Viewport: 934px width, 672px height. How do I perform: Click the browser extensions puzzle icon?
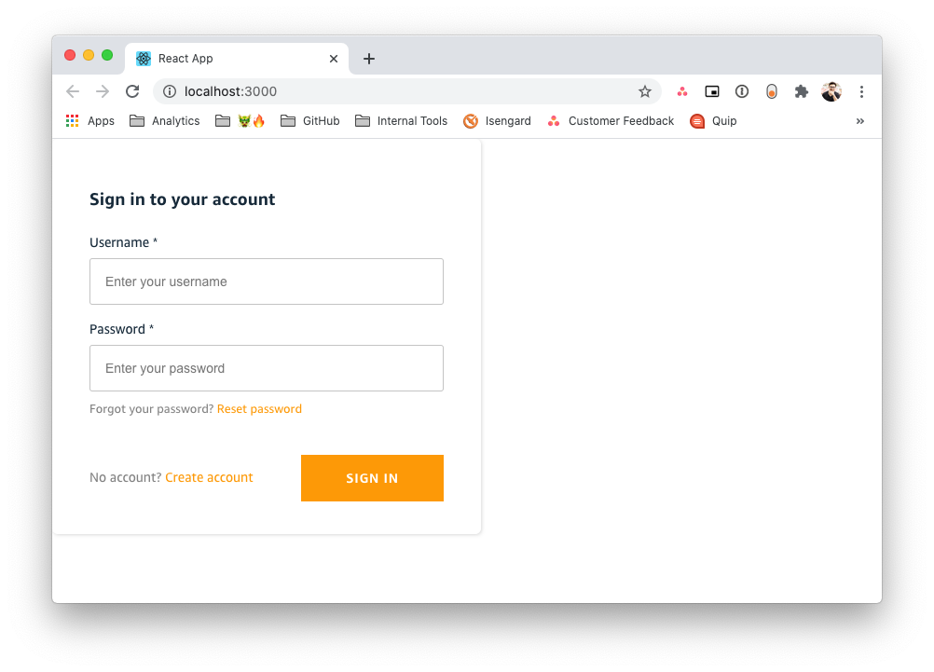tap(801, 91)
